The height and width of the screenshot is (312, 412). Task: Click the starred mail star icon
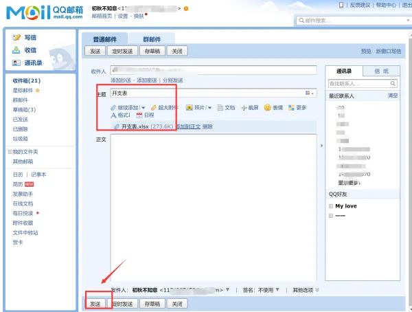click(37, 91)
